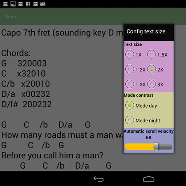Click the scroll velocity slider handle
186x186 pixels.
click(156, 147)
